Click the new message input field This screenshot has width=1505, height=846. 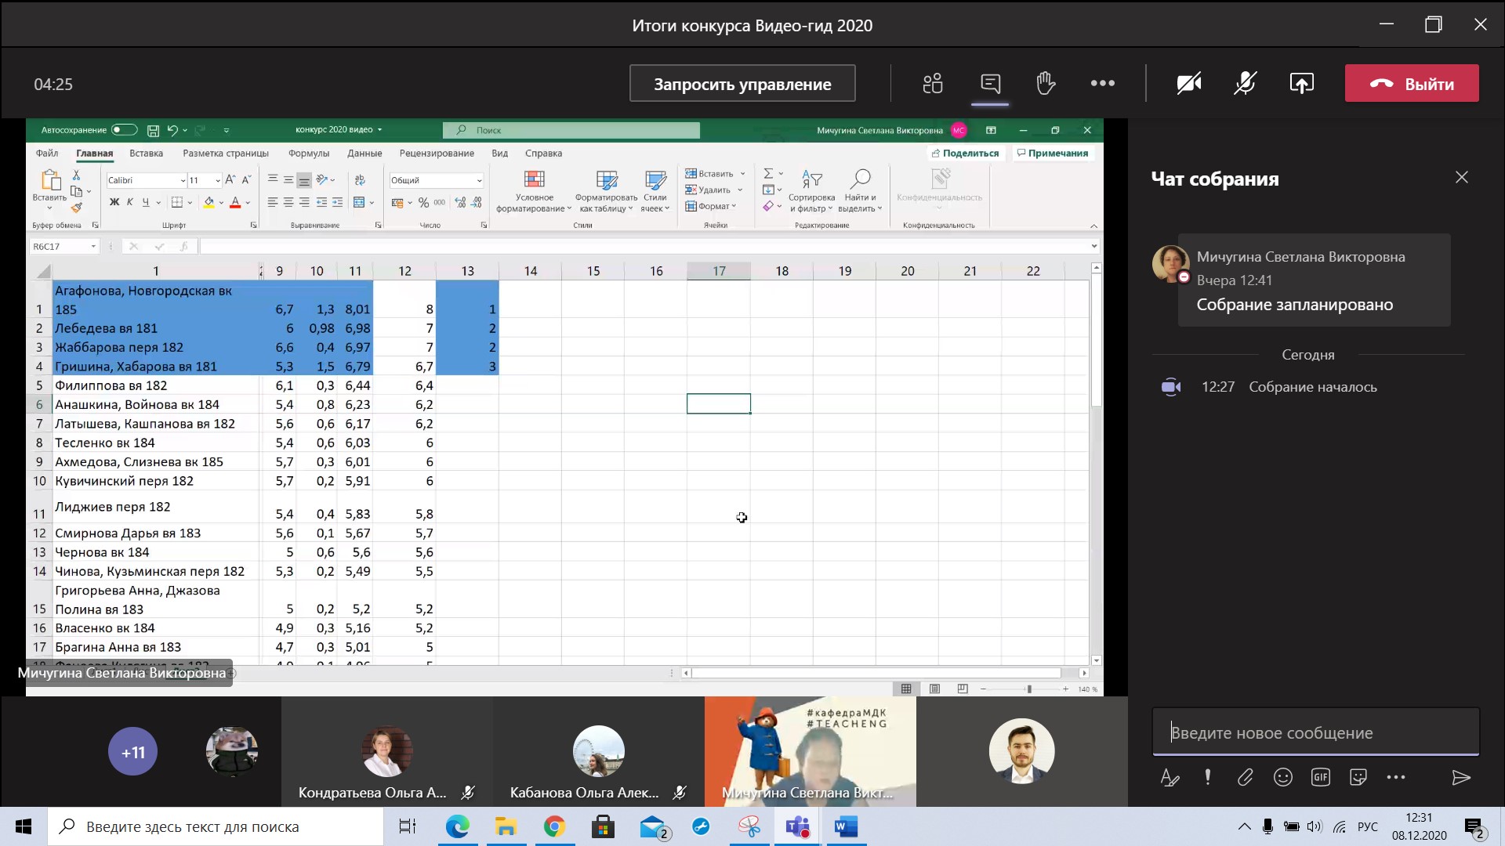[1315, 733]
